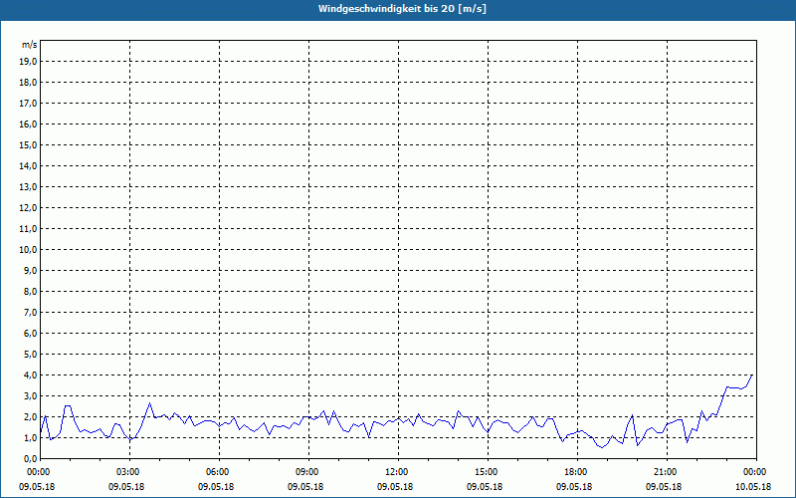
Task: Click the 06:00 time label
Action: (x=219, y=472)
